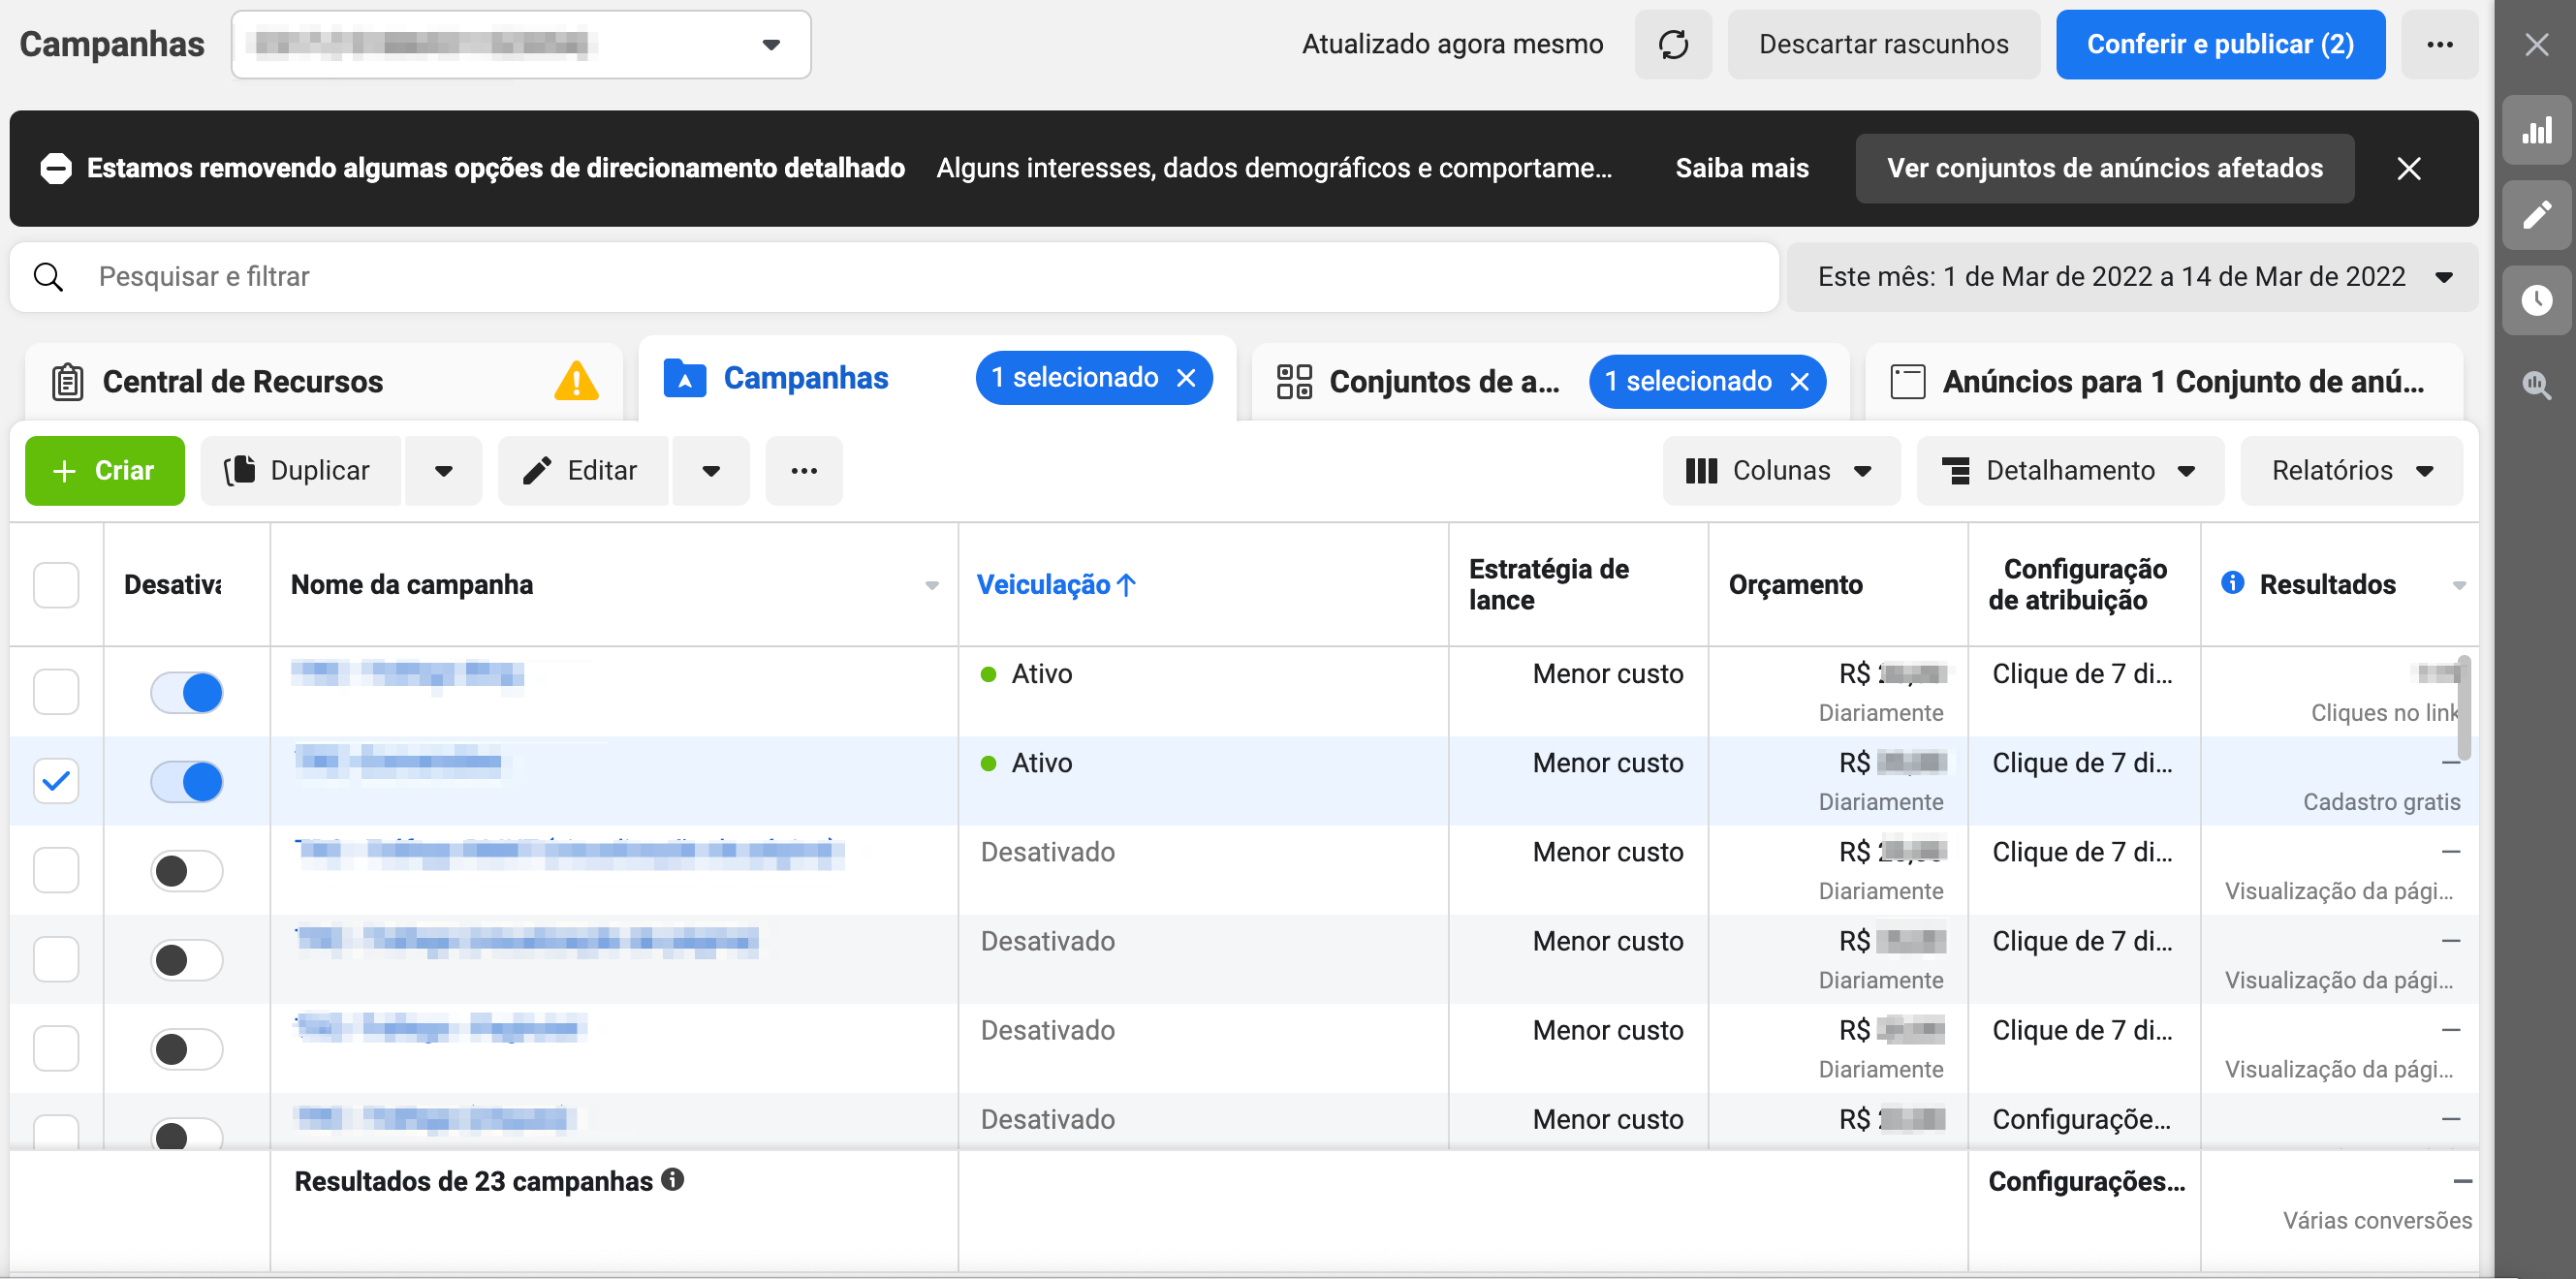2576x1279 pixels.
Task: Turn on the first Desativado campaign switch
Action: 187,870
